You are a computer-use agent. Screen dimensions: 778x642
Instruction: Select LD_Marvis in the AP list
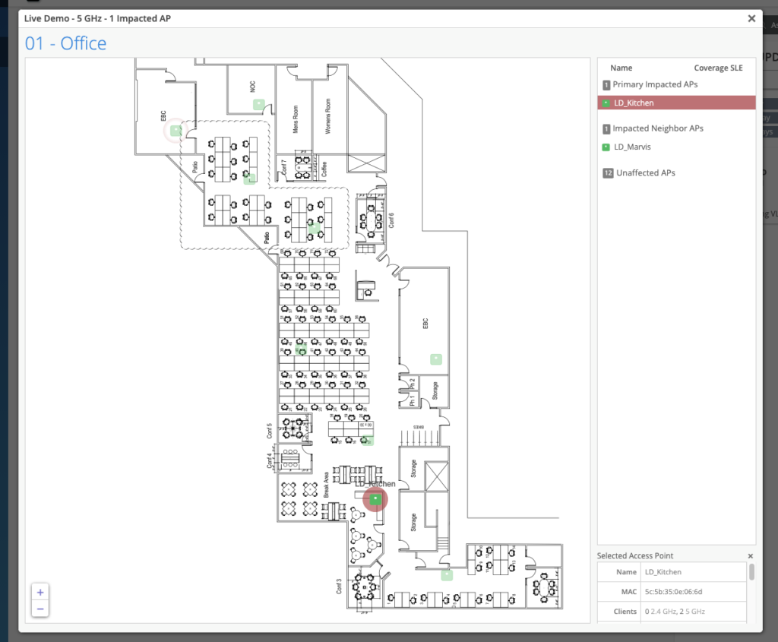pyautogui.click(x=632, y=147)
